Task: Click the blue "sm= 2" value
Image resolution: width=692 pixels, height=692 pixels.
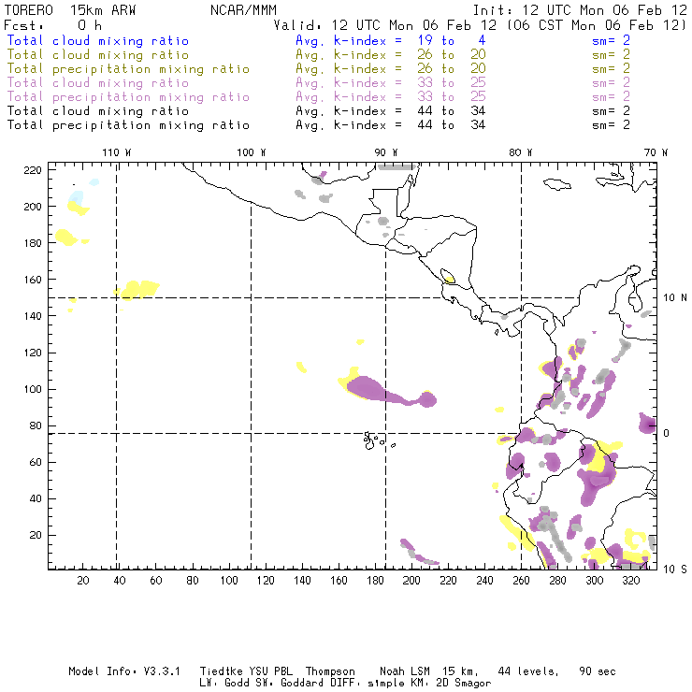Action: tap(612, 40)
